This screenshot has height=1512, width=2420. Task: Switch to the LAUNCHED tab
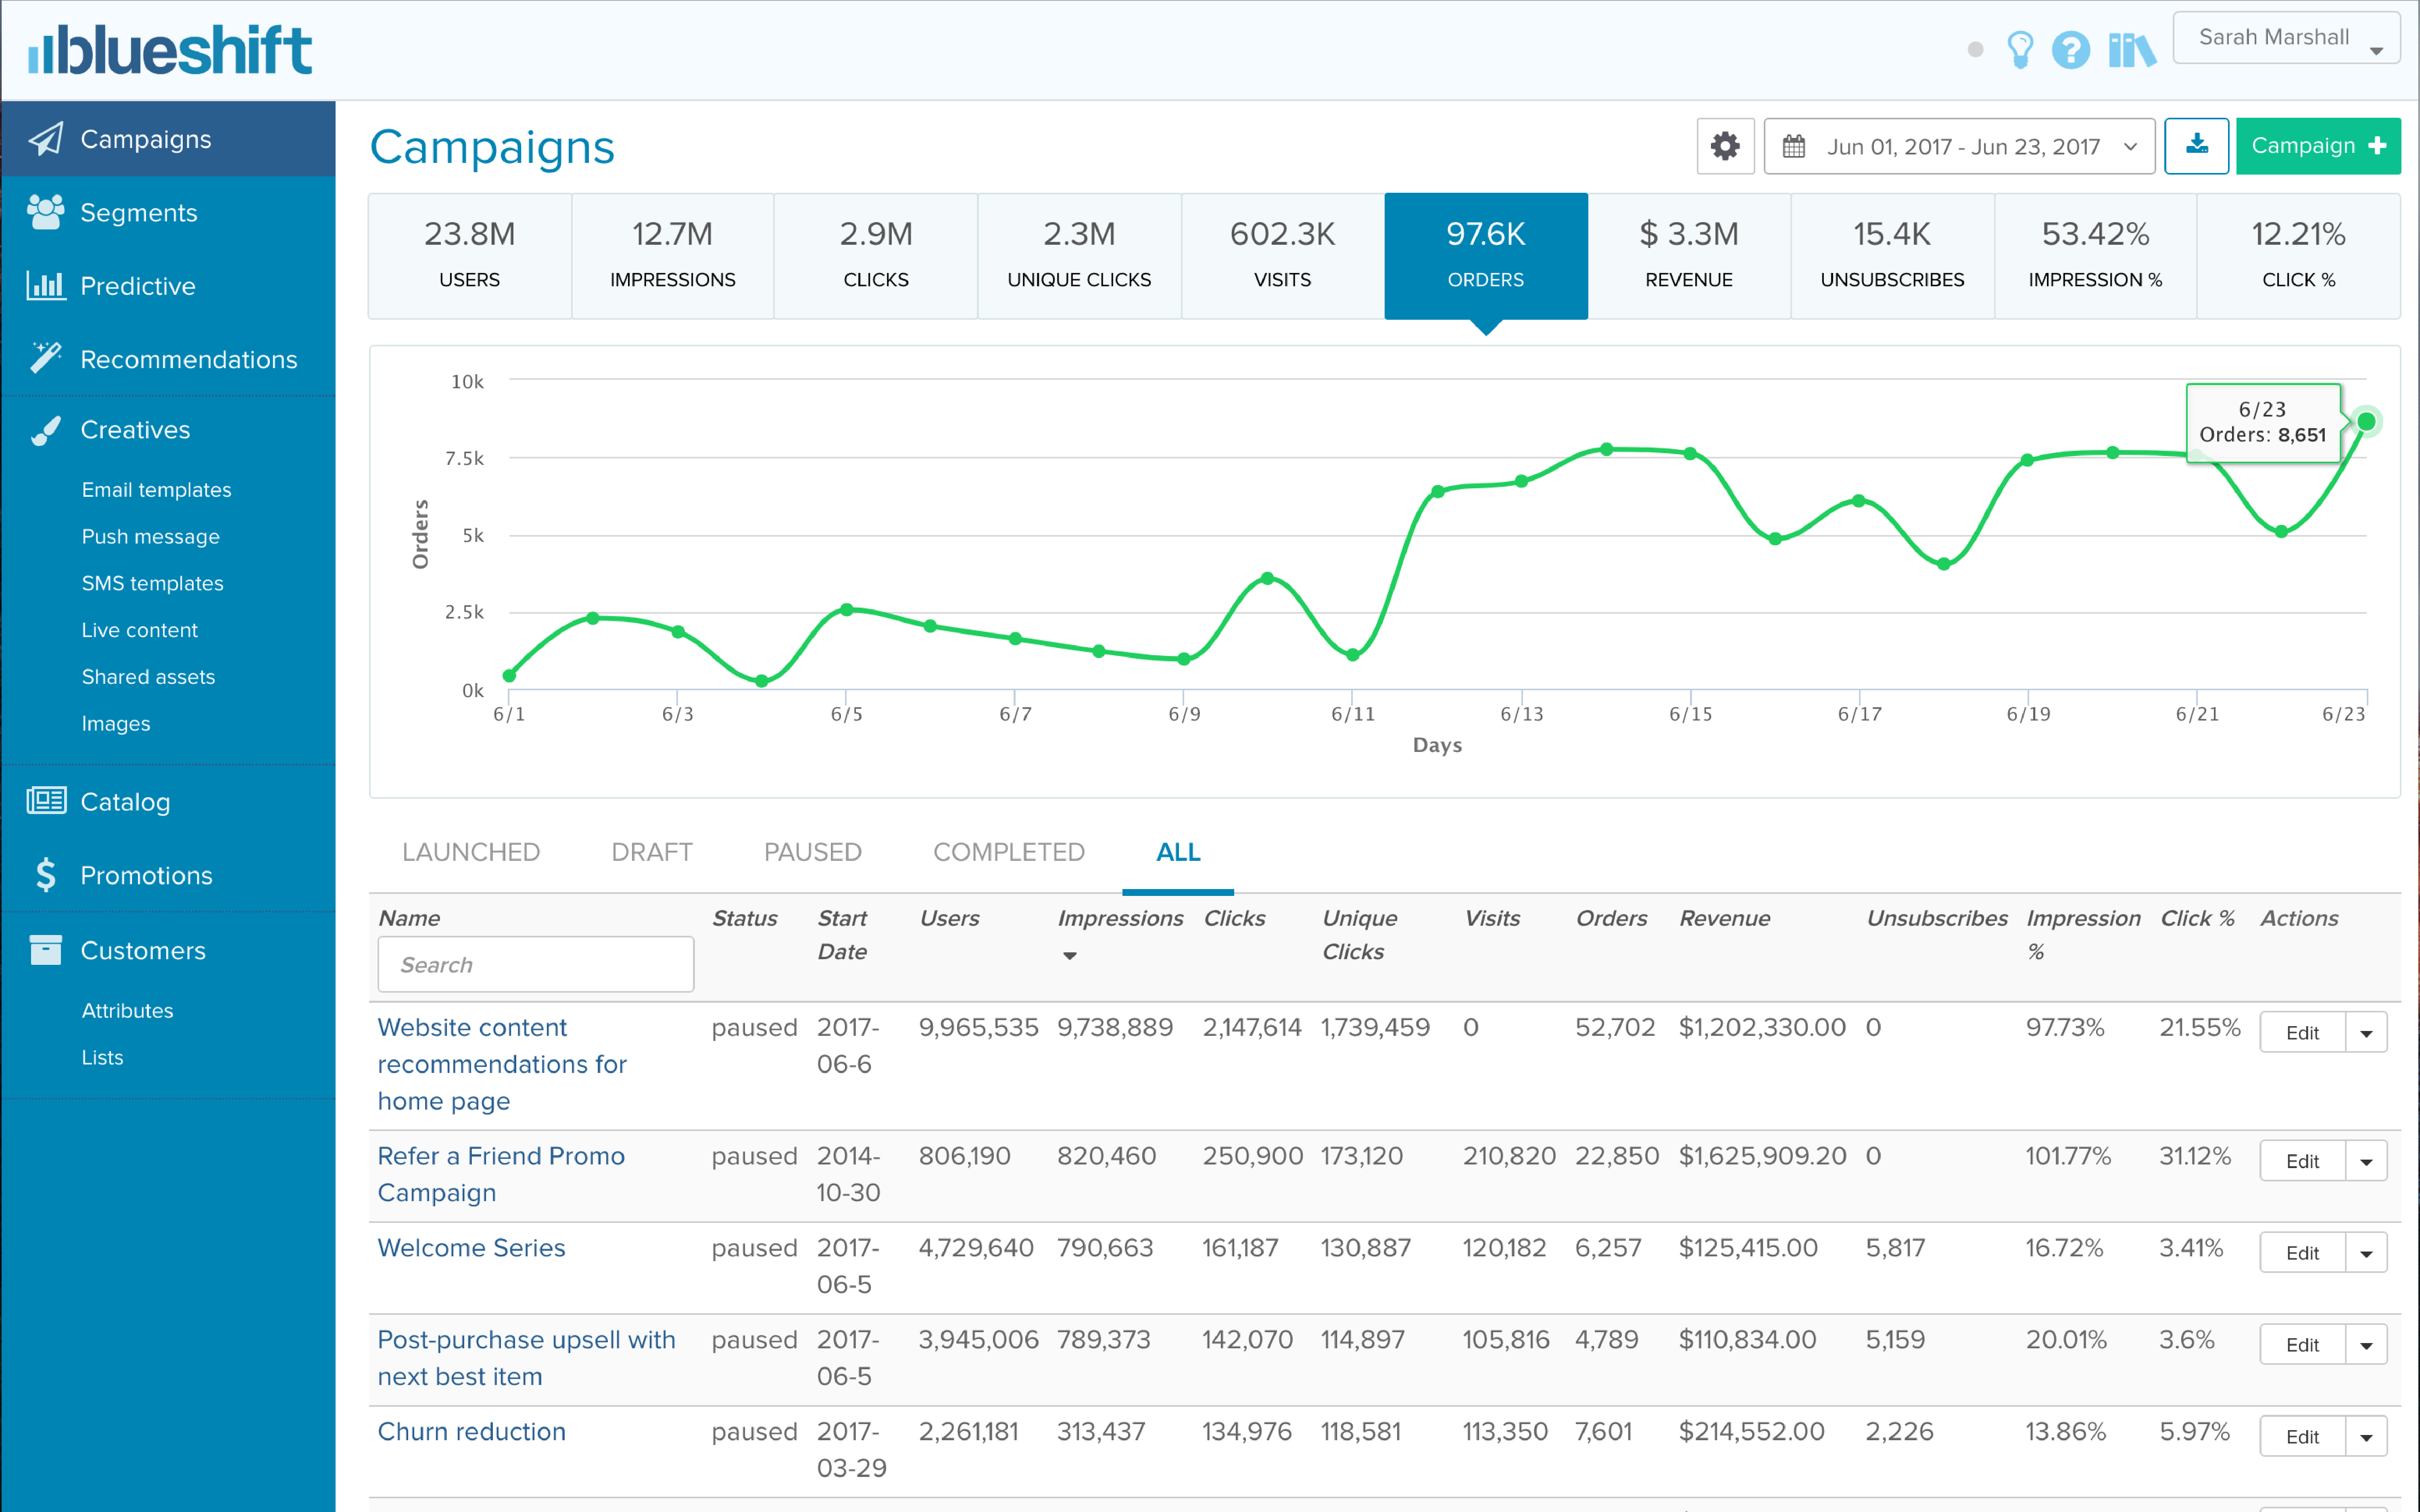point(471,852)
